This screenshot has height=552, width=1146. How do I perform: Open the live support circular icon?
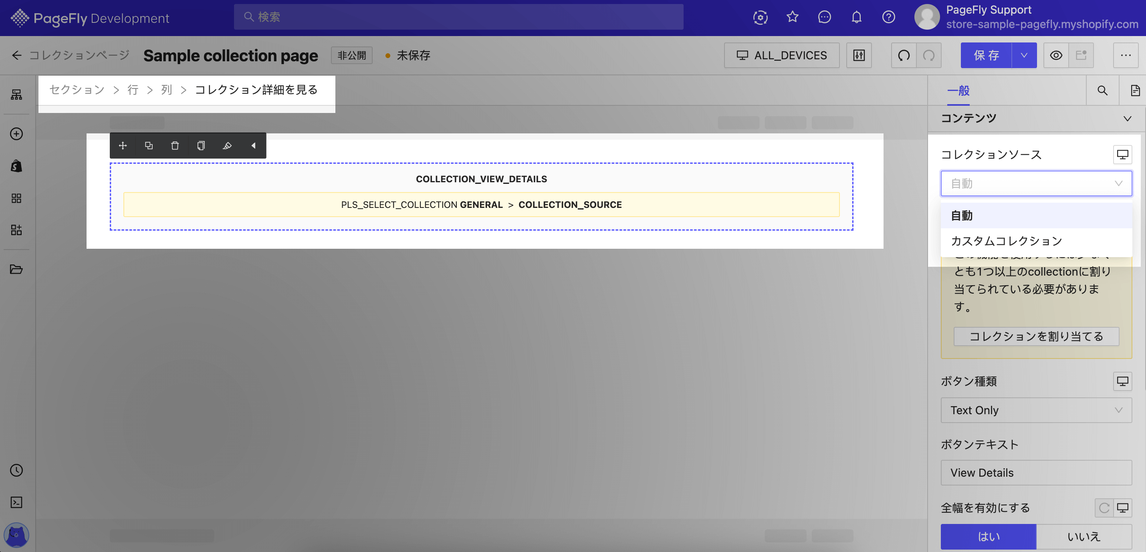(760, 17)
